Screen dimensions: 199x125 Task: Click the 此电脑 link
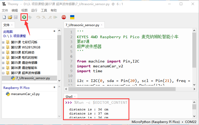tap(8, 32)
